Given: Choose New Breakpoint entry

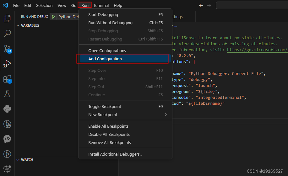Looking at the screenshot, I should [x=125, y=115].
